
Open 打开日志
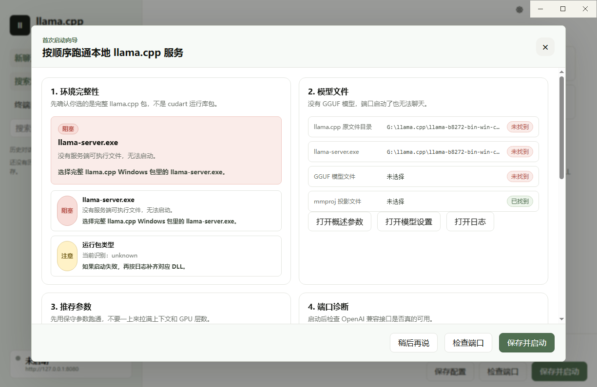point(470,221)
